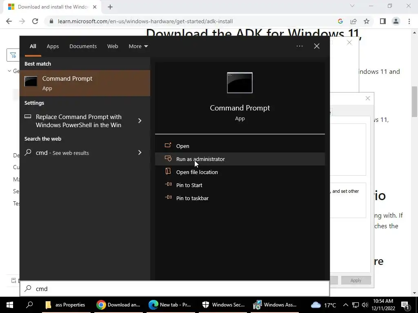This screenshot has height=313, width=418.
Task: Open the clock and date
Action: tap(383, 305)
